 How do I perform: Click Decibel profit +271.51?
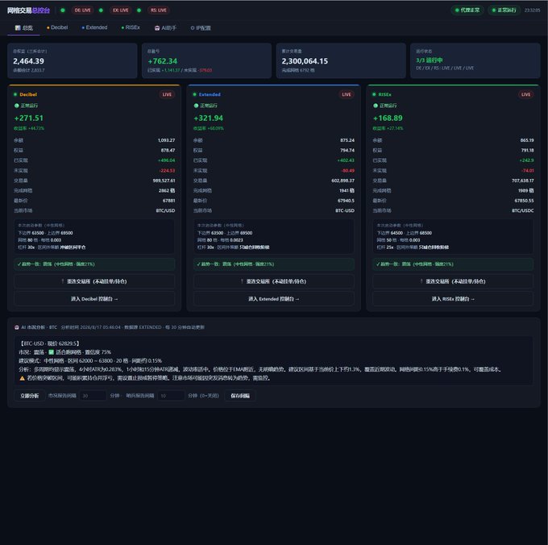29,119
